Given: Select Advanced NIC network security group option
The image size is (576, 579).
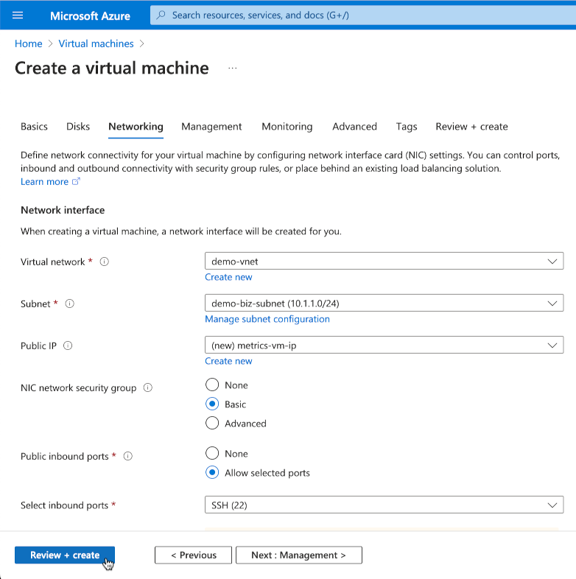Looking at the screenshot, I should [212, 423].
